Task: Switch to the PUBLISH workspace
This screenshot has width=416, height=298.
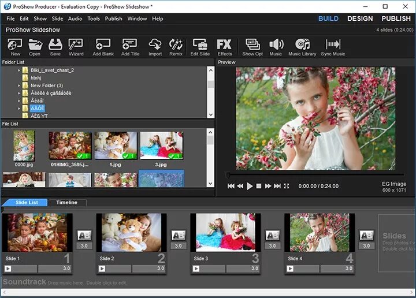Action: pos(396,18)
